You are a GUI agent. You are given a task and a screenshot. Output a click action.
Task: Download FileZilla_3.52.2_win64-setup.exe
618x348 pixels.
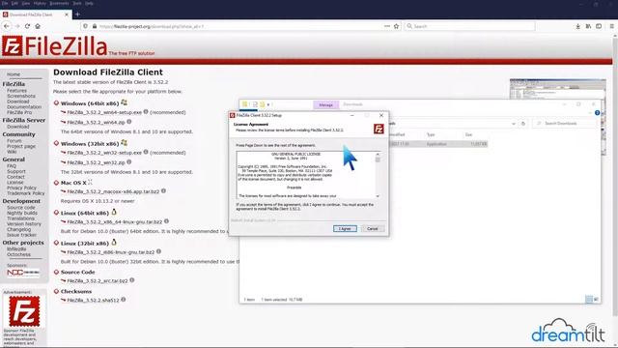(x=104, y=112)
